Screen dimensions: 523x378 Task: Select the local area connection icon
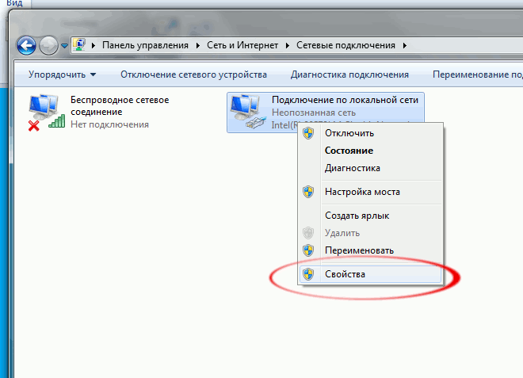[x=249, y=112]
